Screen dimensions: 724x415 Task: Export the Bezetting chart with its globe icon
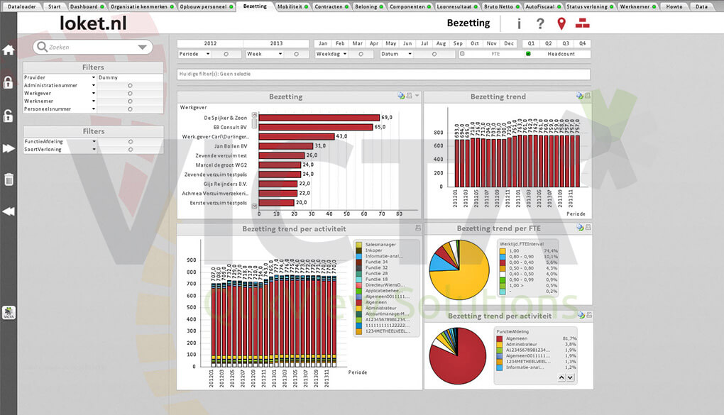401,96
